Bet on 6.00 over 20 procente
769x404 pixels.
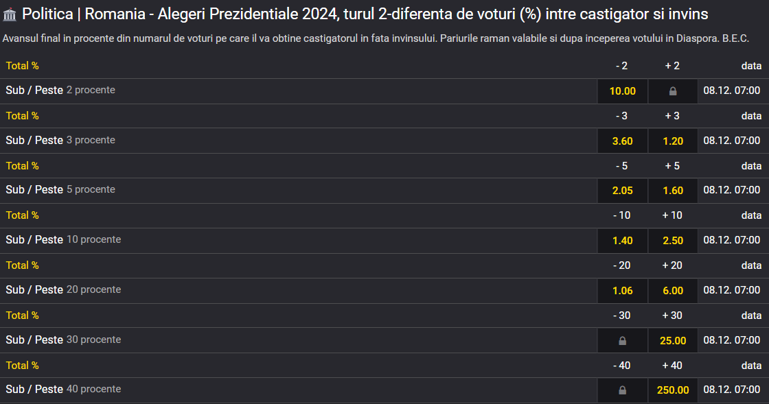click(673, 290)
